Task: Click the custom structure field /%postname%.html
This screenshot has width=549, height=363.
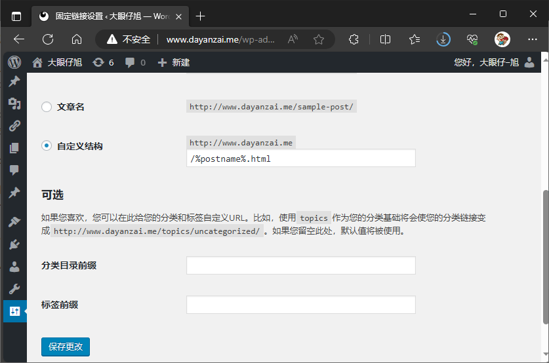Action: point(301,159)
